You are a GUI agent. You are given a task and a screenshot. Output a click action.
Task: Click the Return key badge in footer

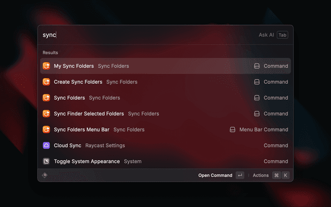pos(239,175)
